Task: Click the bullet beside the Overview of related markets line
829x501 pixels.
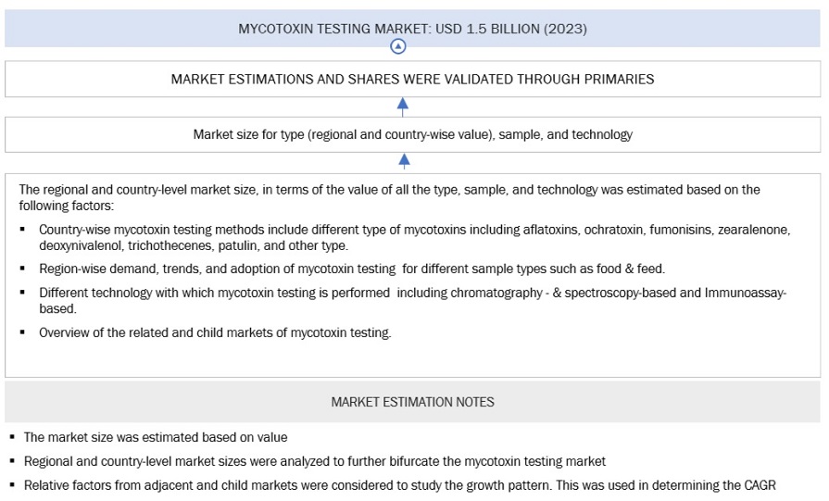Action: tap(23, 333)
